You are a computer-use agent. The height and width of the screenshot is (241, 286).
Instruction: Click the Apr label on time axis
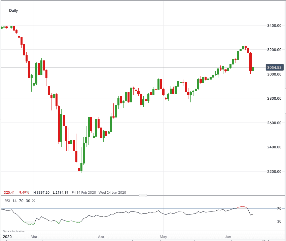101,236
